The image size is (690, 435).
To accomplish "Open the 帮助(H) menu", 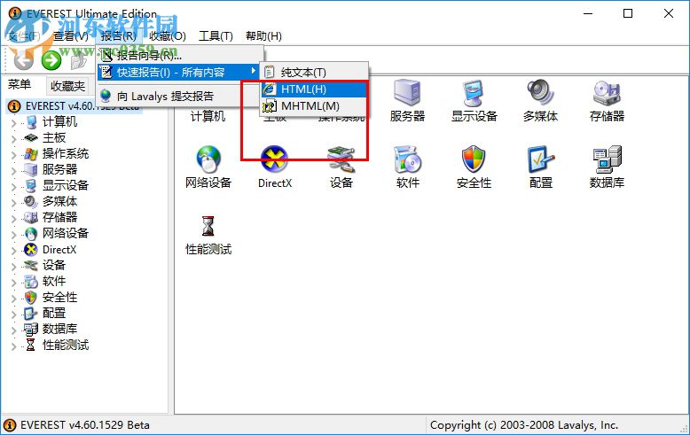I will [x=263, y=36].
